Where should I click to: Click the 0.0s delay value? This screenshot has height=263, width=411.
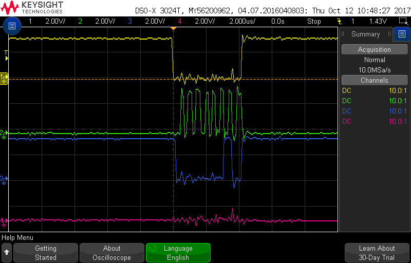(x=278, y=22)
